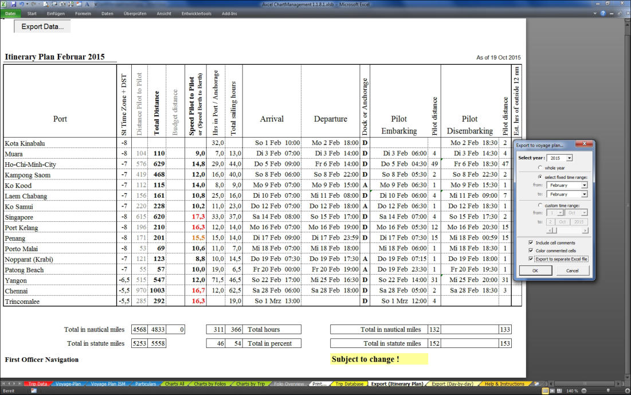
Task: Click the macro record icon in status bar
Action: point(34,390)
